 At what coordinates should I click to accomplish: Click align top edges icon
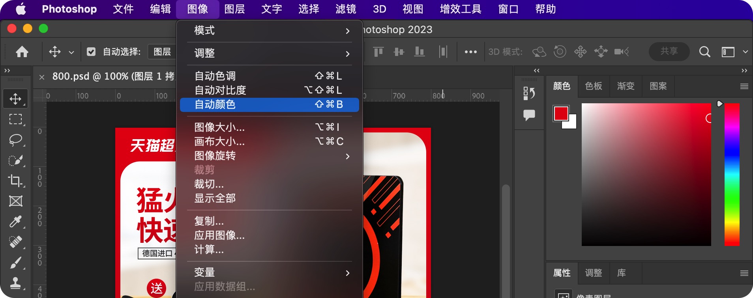tap(378, 52)
